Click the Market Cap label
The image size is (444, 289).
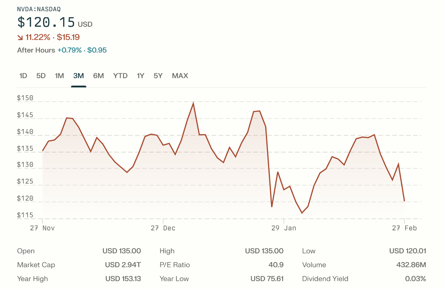[x=36, y=265]
